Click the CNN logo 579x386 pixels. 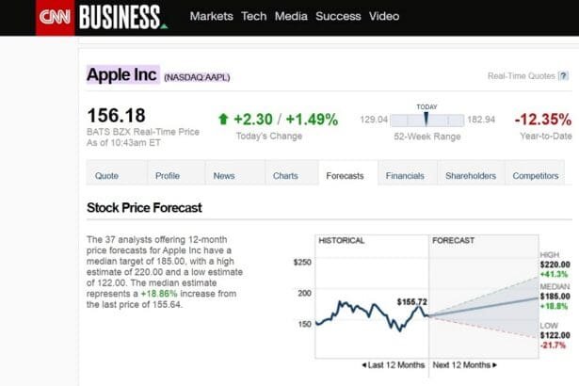[x=55, y=17]
